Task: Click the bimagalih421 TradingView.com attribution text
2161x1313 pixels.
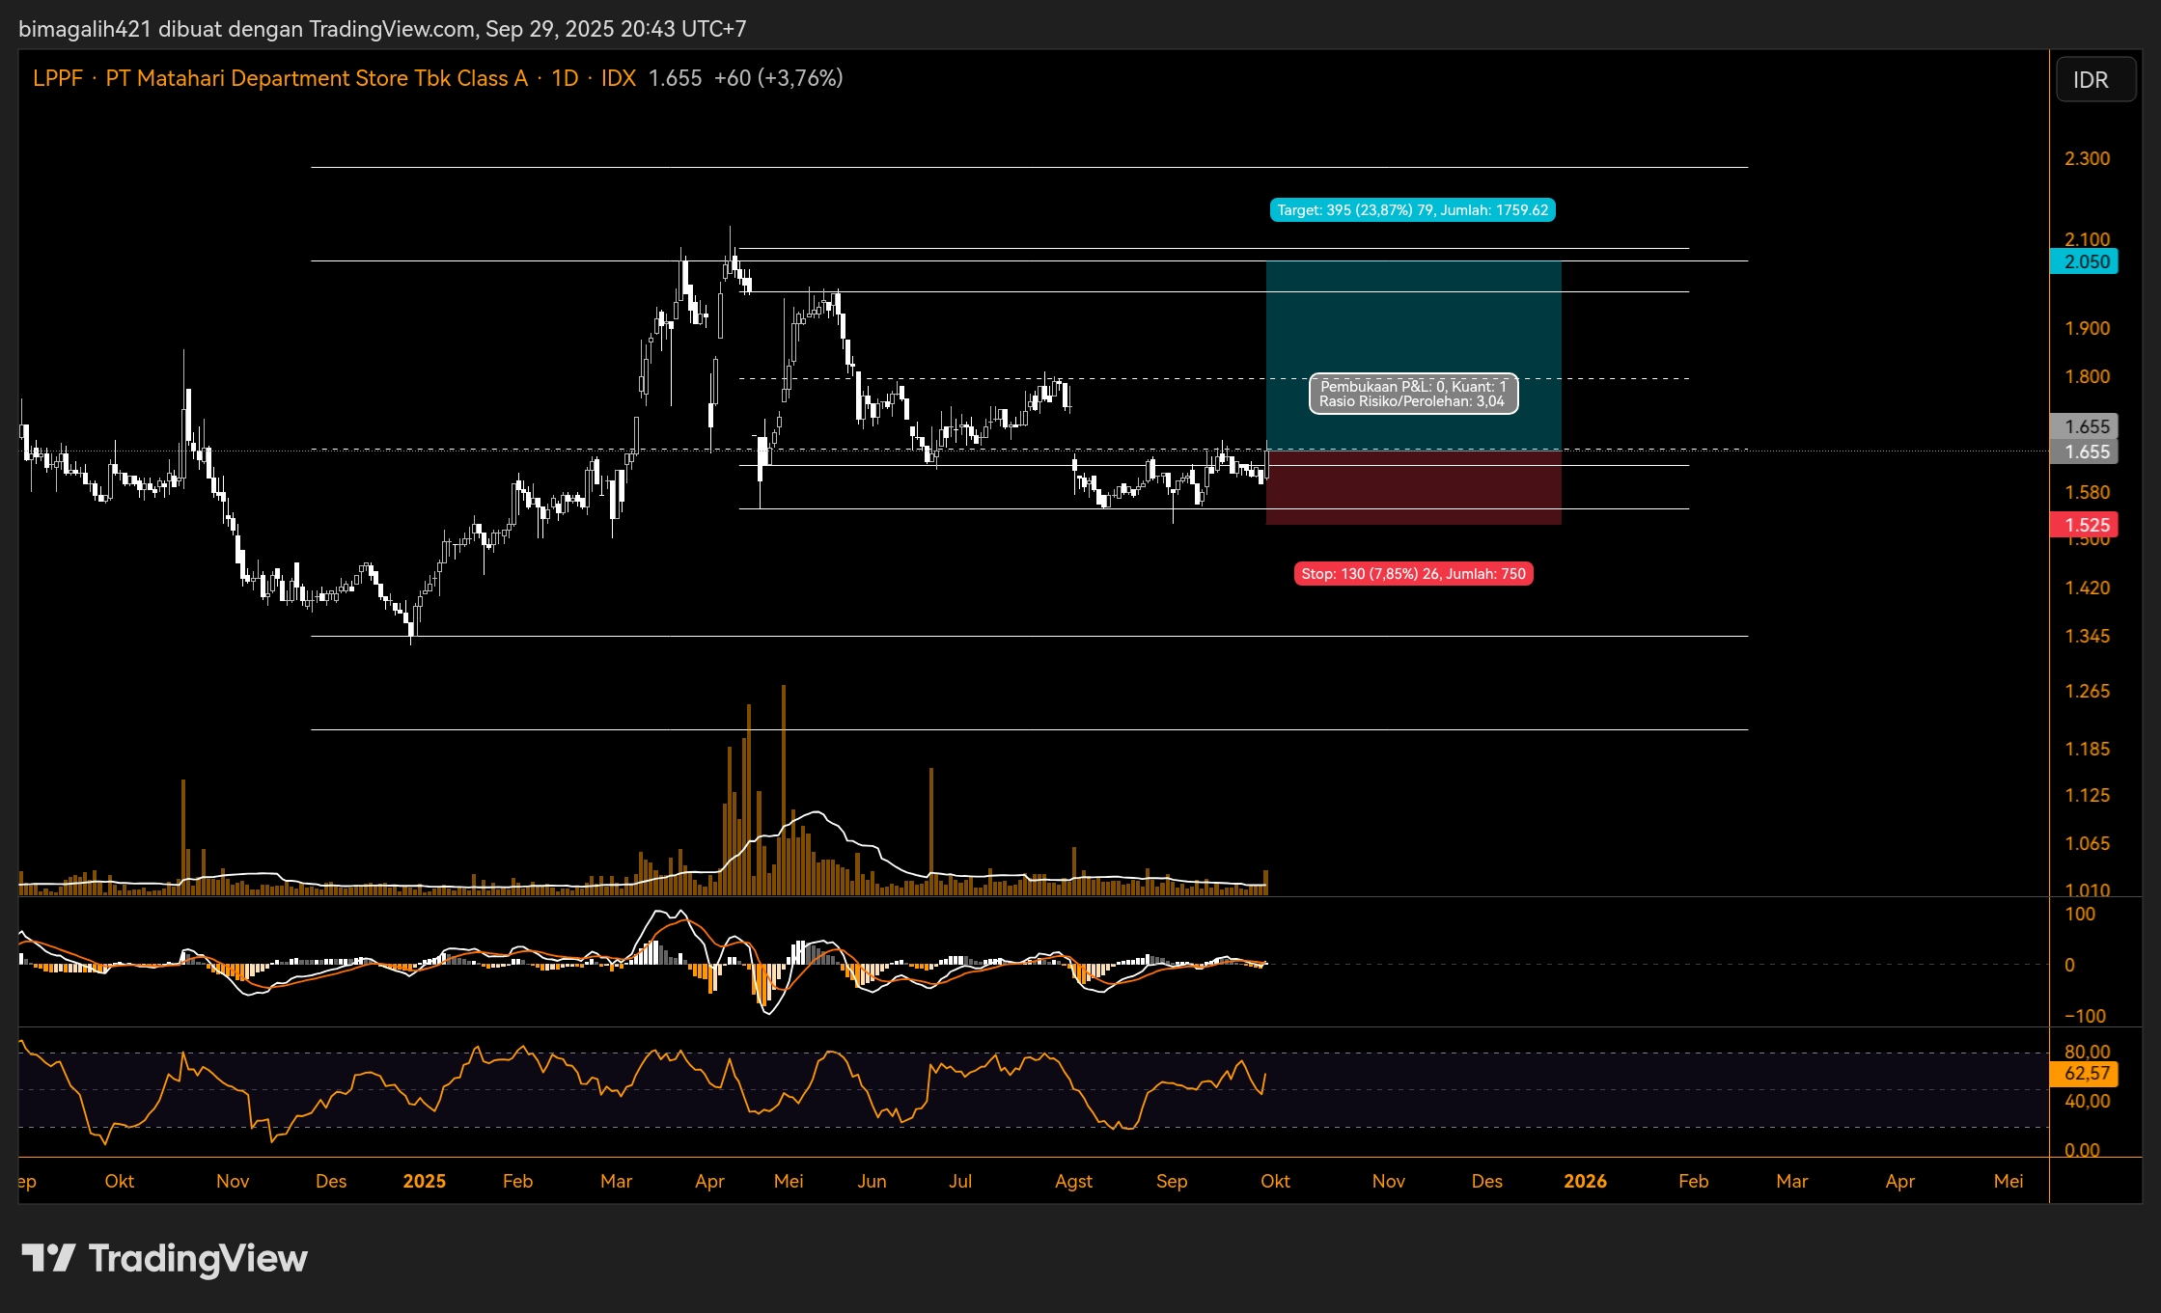Action: (x=382, y=29)
